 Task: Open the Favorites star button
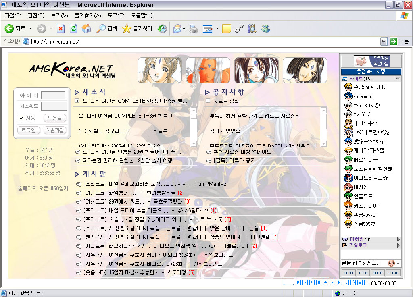pyautogui.click(x=137, y=29)
